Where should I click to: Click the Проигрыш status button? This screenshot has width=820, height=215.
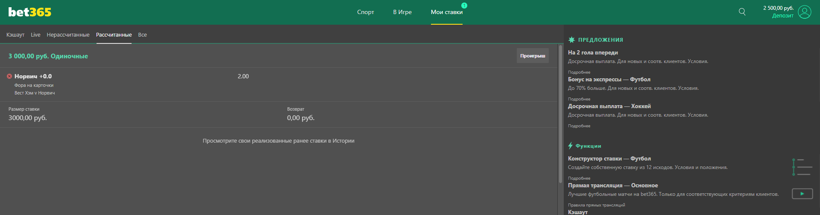[533, 56]
